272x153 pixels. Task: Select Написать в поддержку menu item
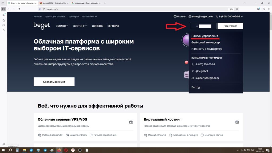[x=207, y=49]
